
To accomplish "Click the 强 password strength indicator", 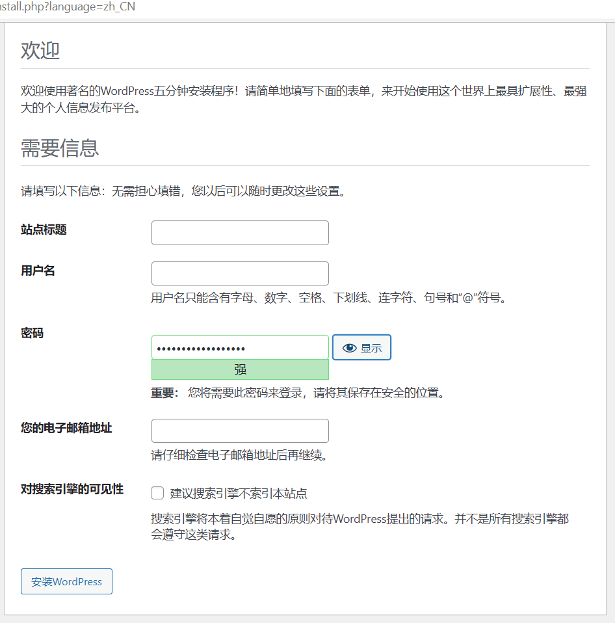I will [x=240, y=369].
